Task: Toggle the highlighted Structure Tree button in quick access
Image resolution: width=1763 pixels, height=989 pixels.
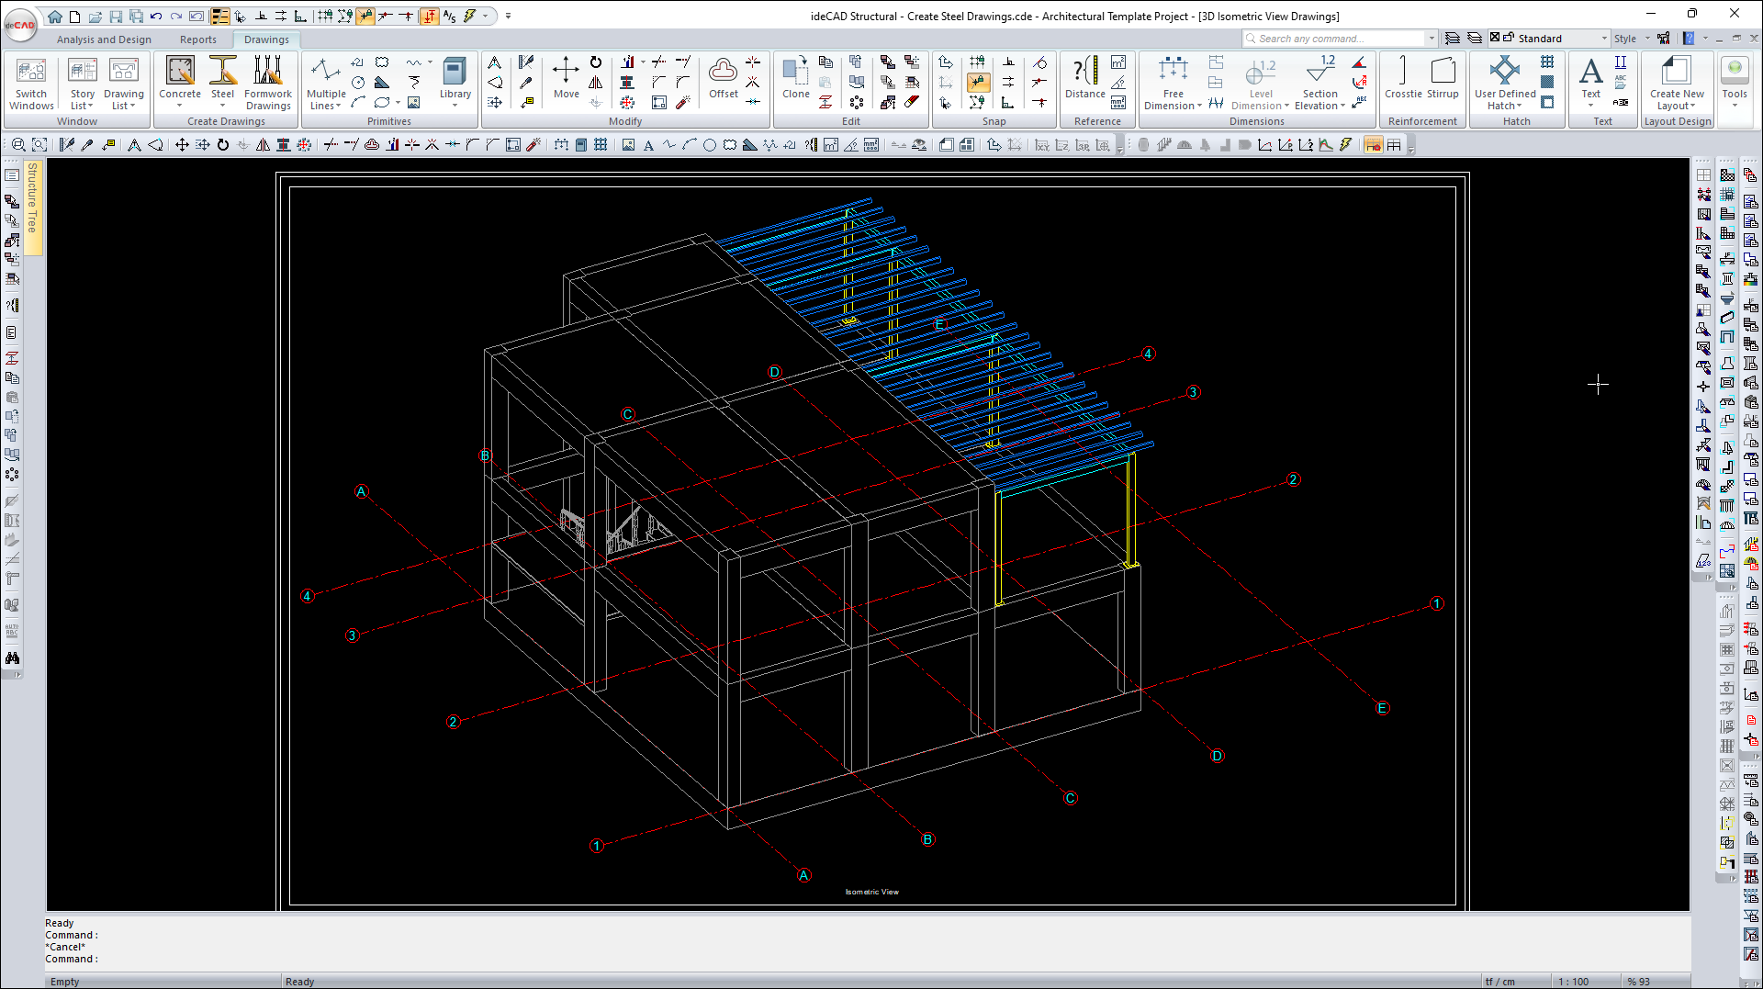Action: tap(219, 17)
